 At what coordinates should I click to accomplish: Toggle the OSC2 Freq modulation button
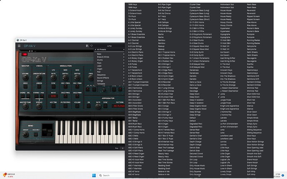65,96
